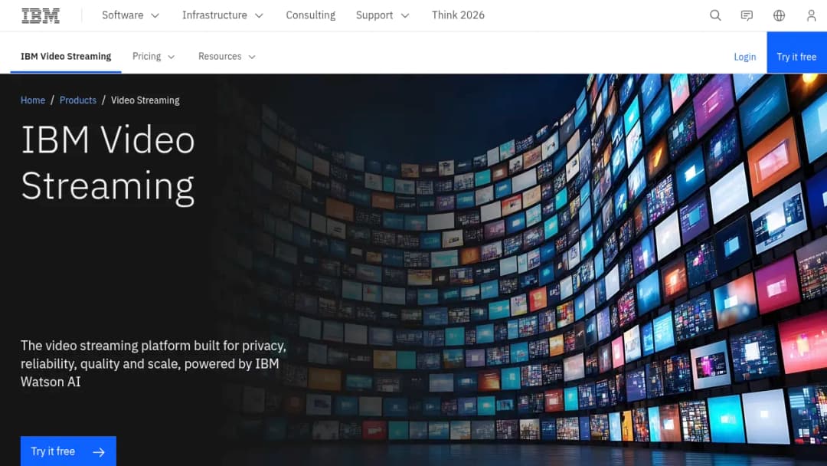Expand the Infrastructure menu
Viewport: 827px width, 466px height.
pyautogui.click(x=223, y=15)
